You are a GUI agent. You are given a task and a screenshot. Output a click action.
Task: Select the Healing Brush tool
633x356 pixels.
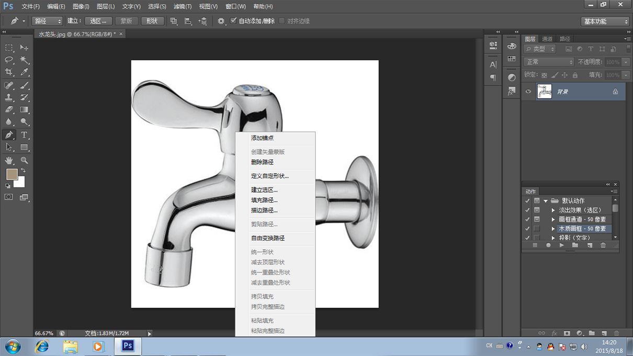pyautogui.click(x=9, y=85)
